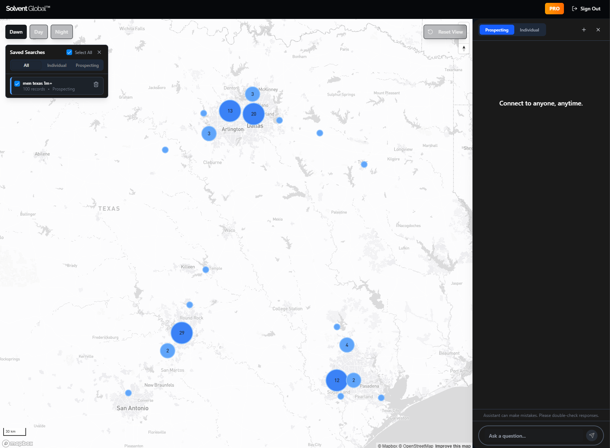Open the 'Improve this map' link
This screenshot has width=610, height=448.
click(x=453, y=446)
